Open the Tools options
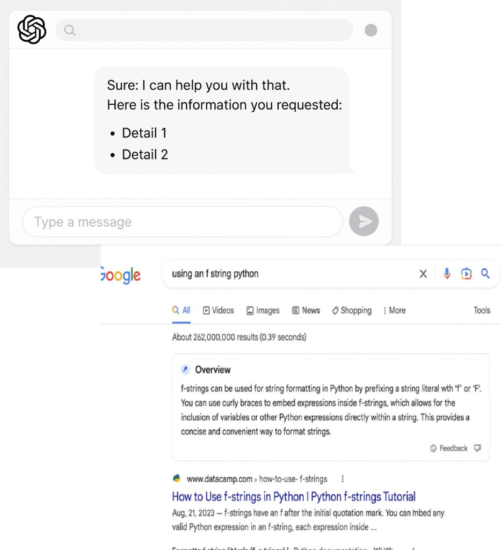 pyautogui.click(x=482, y=310)
